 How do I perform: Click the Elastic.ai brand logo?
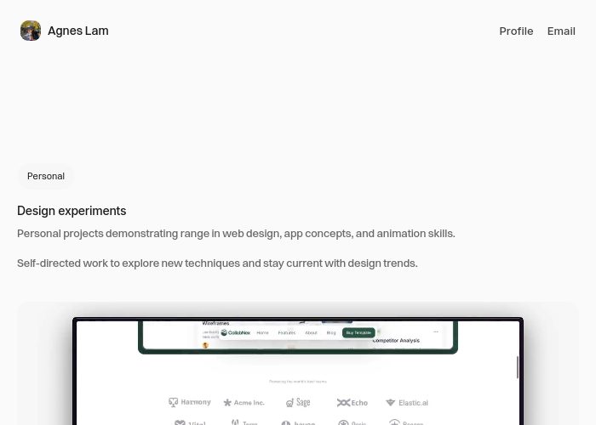(407, 403)
